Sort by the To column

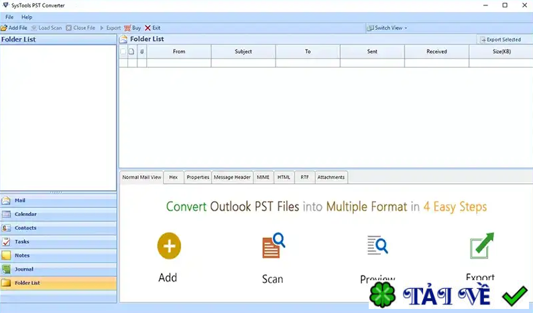(x=308, y=52)
